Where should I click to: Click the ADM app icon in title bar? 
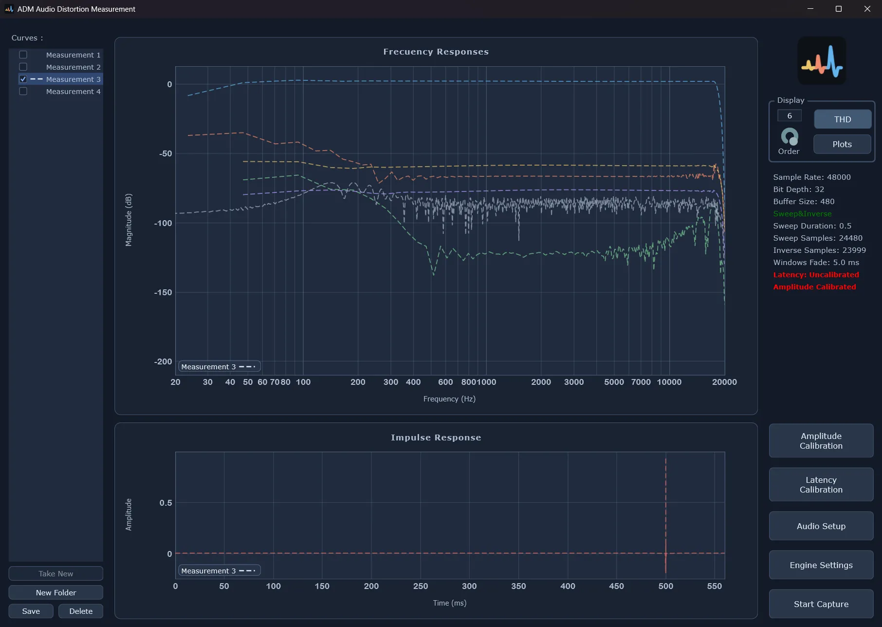(x=9, y=9)
